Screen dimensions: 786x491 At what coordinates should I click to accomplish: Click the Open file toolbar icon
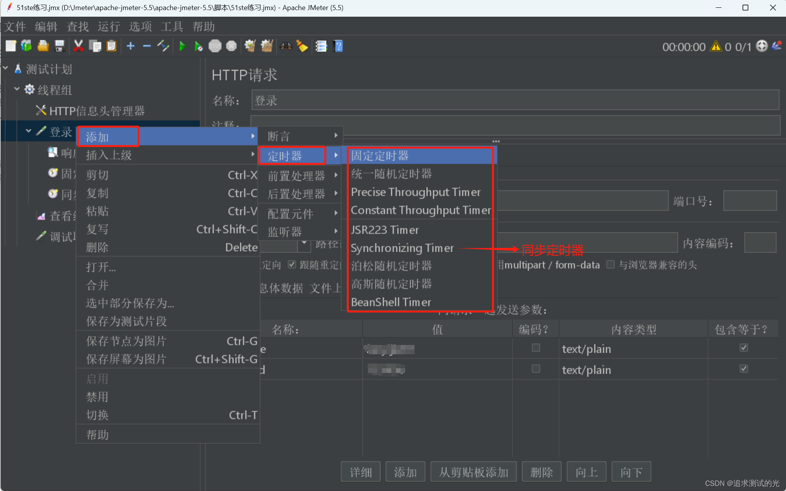(x=43, y=46)
